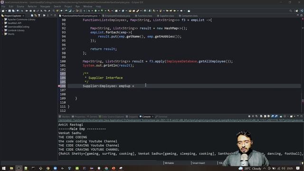
Task: Open the Markers view tab
Action: [65, 116]
